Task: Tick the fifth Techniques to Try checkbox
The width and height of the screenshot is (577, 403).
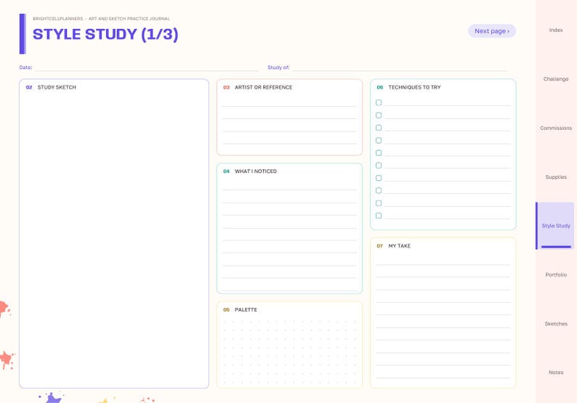Action: [379, 153]
